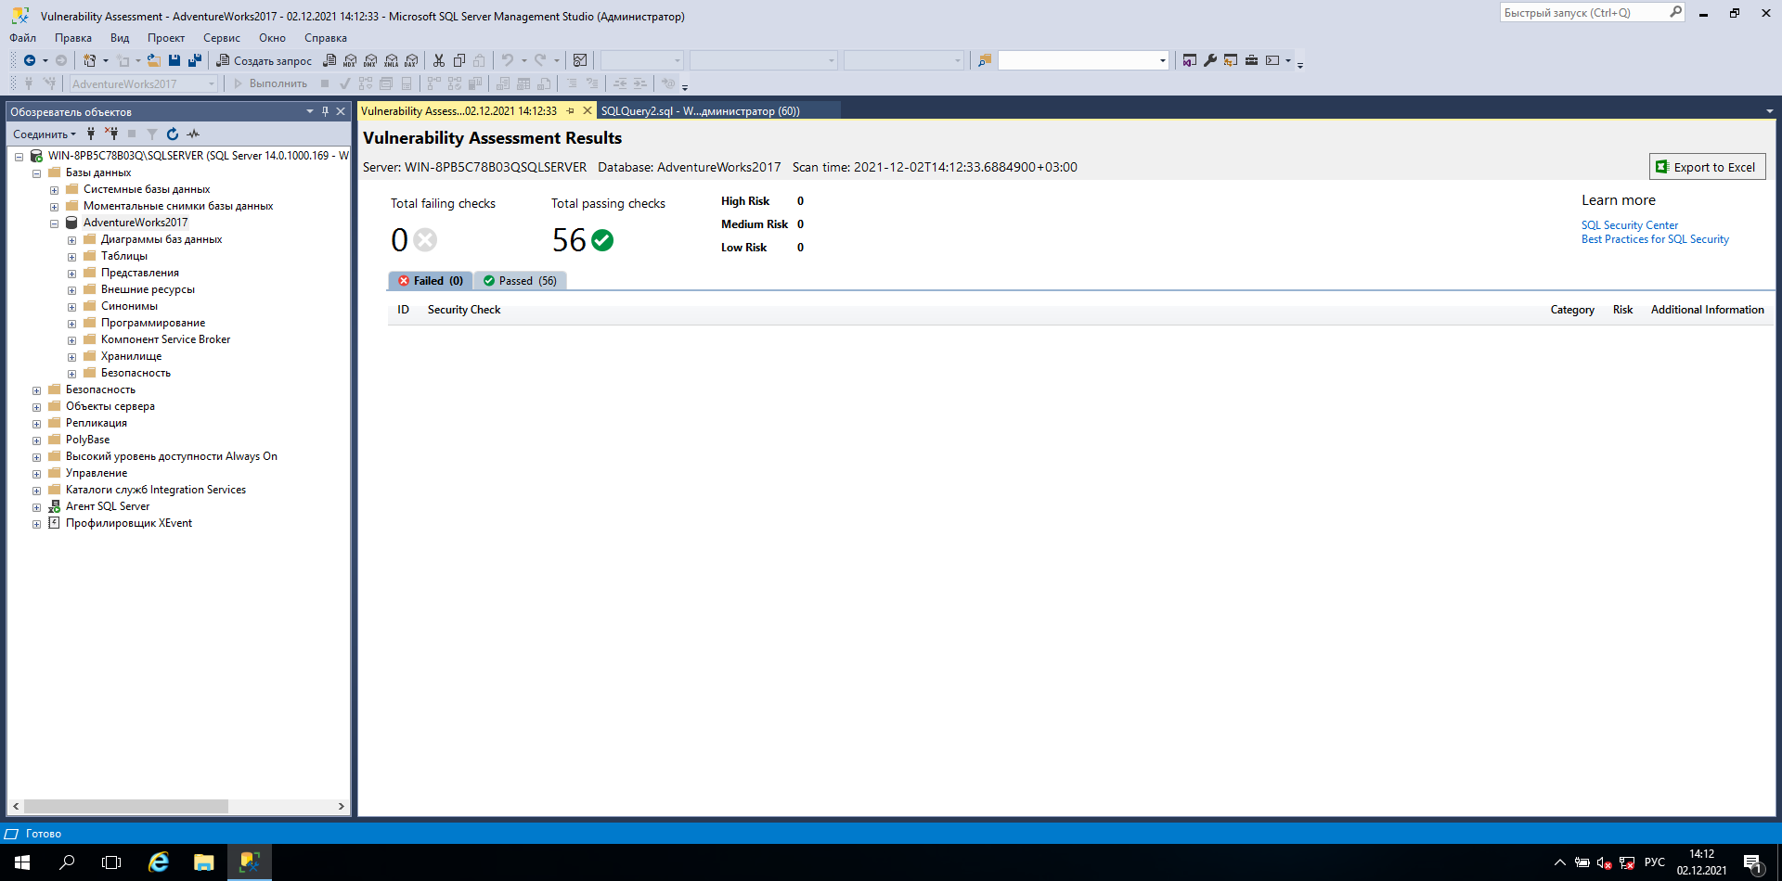
Task: Click Connect Object Explorer plug icon
Action: point(91,134)
